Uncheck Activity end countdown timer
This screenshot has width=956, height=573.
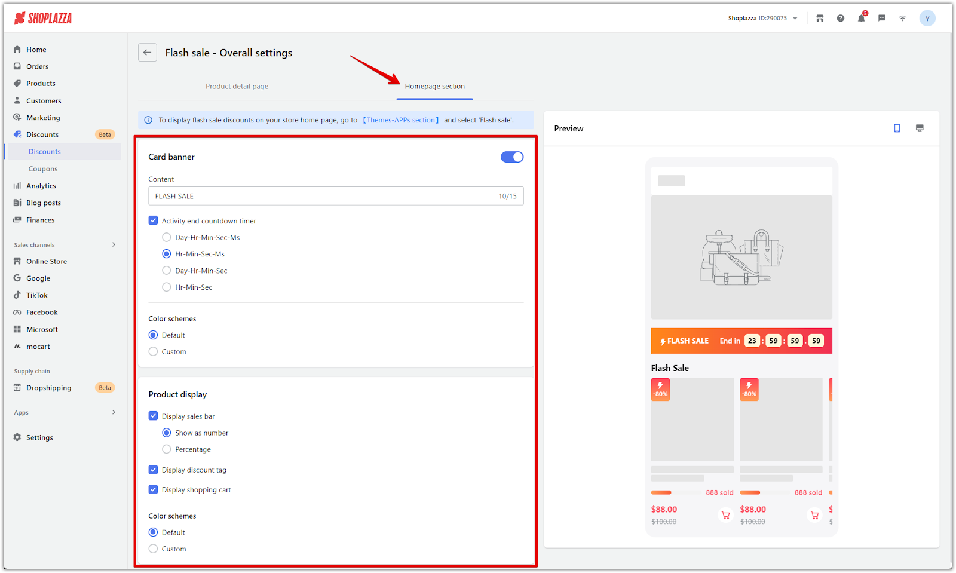pos(153,220)
